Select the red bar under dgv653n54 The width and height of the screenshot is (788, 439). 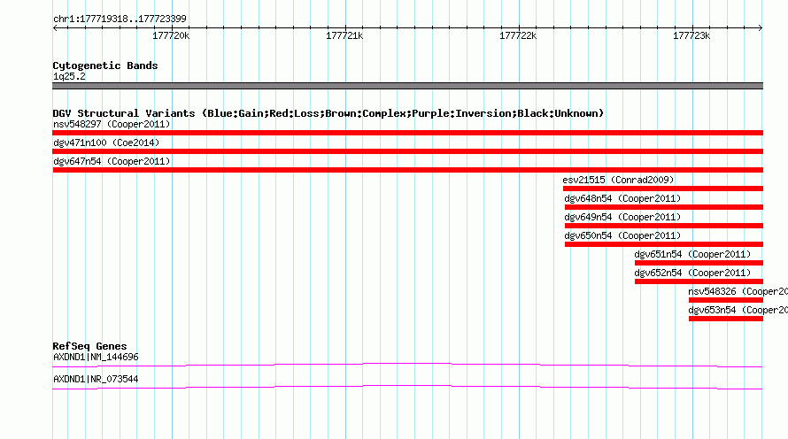click(726, 319)
